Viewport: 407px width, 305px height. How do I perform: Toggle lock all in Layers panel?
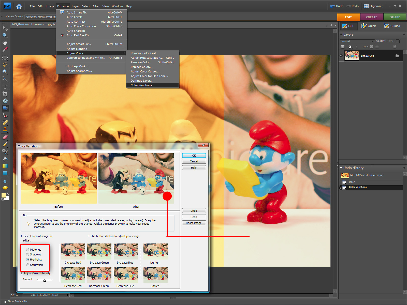(x=377, y=47)
